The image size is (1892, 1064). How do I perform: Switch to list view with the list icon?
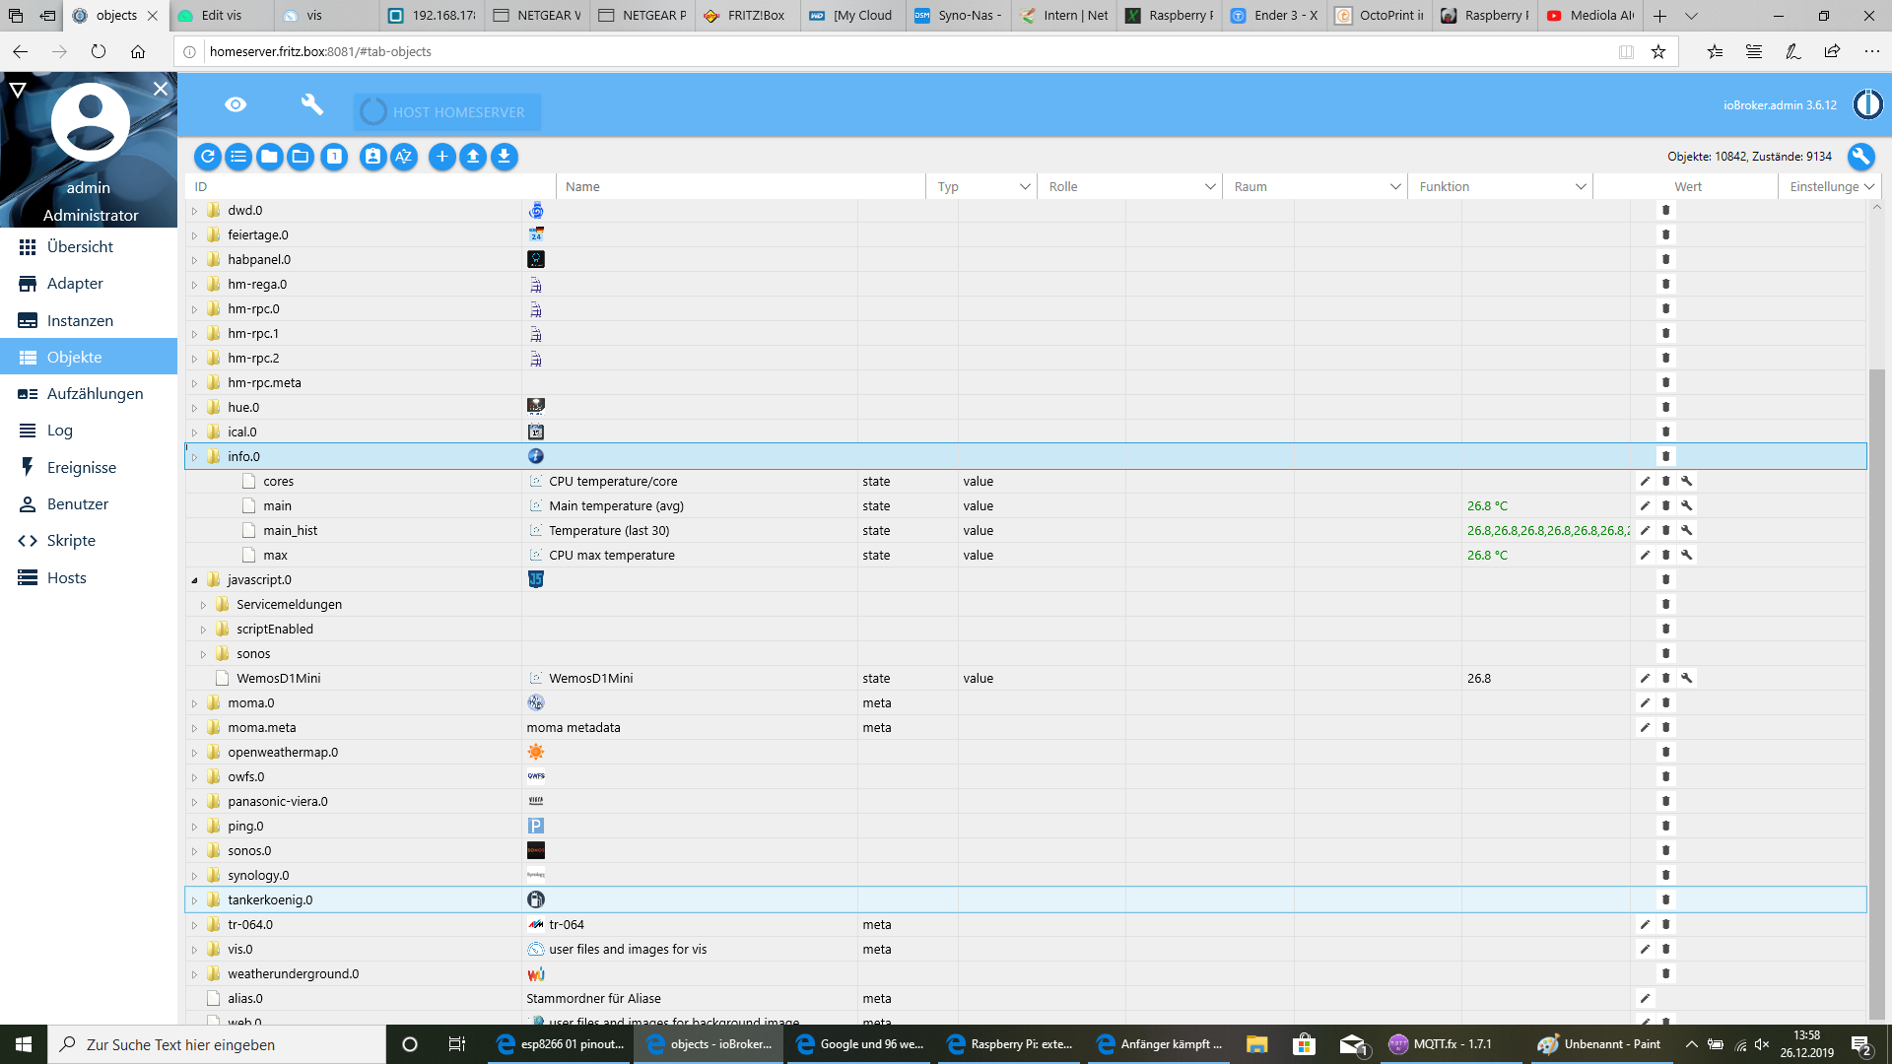pyautogui.click(x=238, y=157)
